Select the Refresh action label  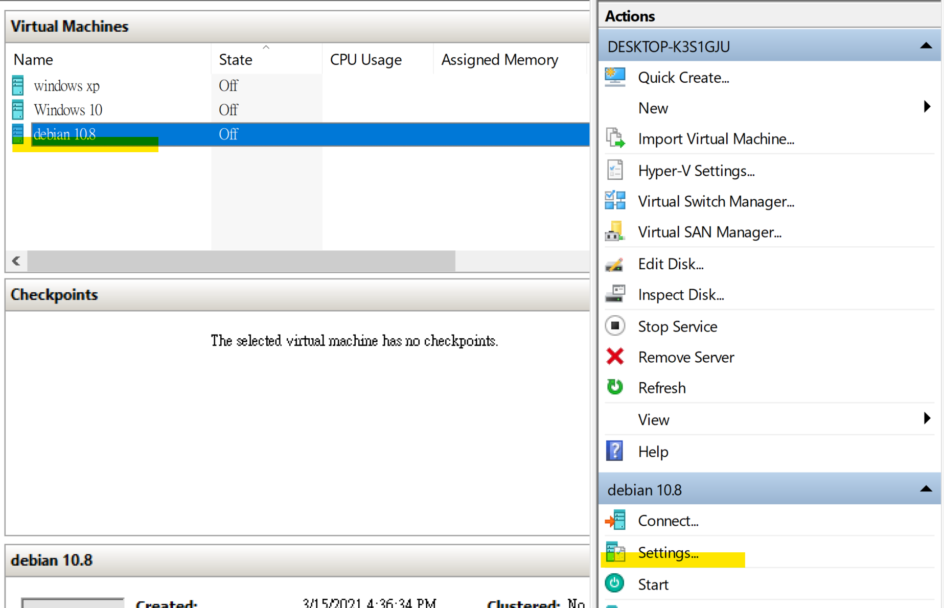click(x=661, y=388)
